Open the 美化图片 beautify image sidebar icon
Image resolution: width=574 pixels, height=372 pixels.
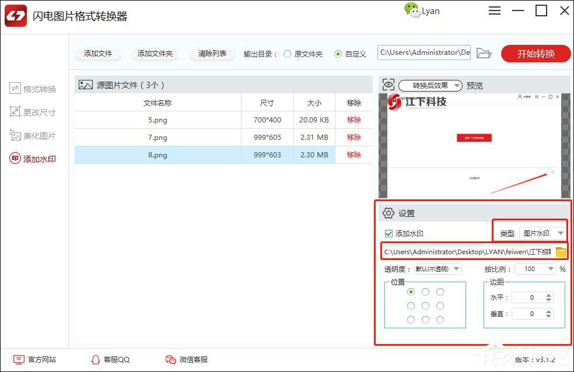pyautogui.click(x=15, y=135)
